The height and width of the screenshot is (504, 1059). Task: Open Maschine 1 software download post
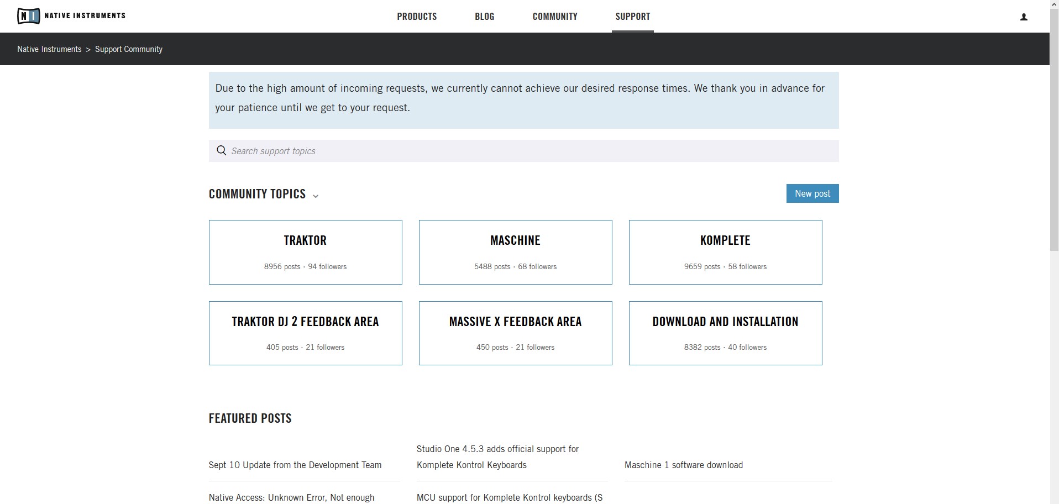coord(684,465)
